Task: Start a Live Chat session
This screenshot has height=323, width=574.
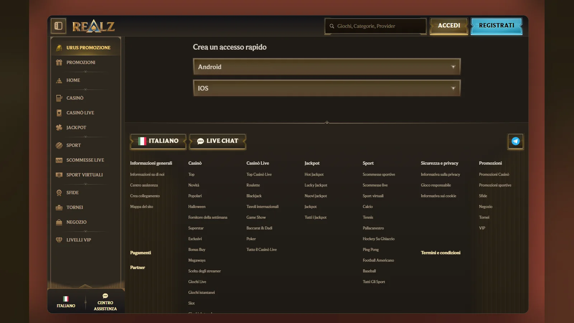Action: pos(217,141)
